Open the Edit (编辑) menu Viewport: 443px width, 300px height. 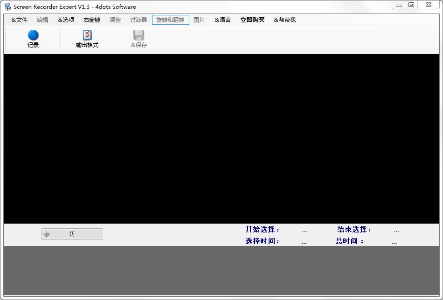[x=42, y=20]
